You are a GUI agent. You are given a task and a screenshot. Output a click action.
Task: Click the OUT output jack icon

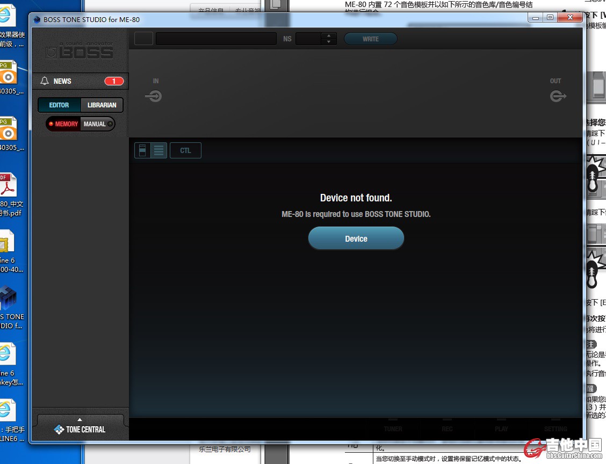coord(558,96)
